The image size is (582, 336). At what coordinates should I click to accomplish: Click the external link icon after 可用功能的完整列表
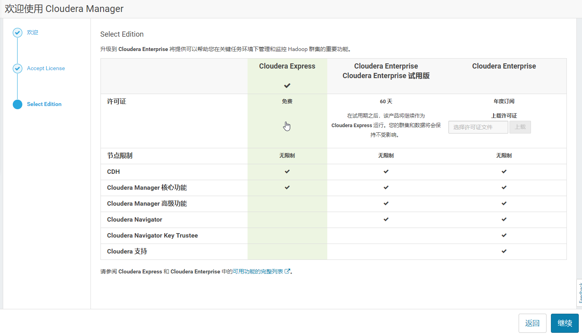287,271
